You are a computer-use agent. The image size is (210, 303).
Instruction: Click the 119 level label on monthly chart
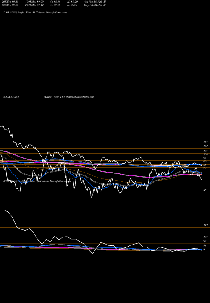click(206, 225)
